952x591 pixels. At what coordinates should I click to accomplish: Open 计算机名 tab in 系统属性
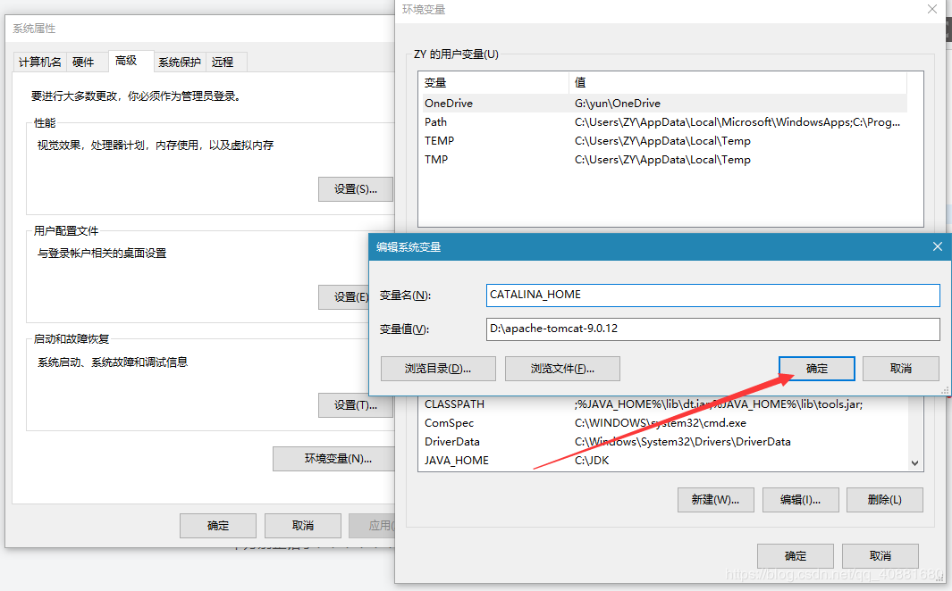point(39,62)
